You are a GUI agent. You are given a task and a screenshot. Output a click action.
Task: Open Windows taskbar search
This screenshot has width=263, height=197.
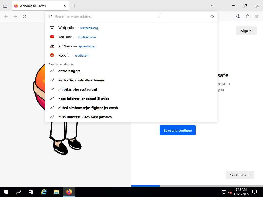pyautogui.click(x=18, y=192)
